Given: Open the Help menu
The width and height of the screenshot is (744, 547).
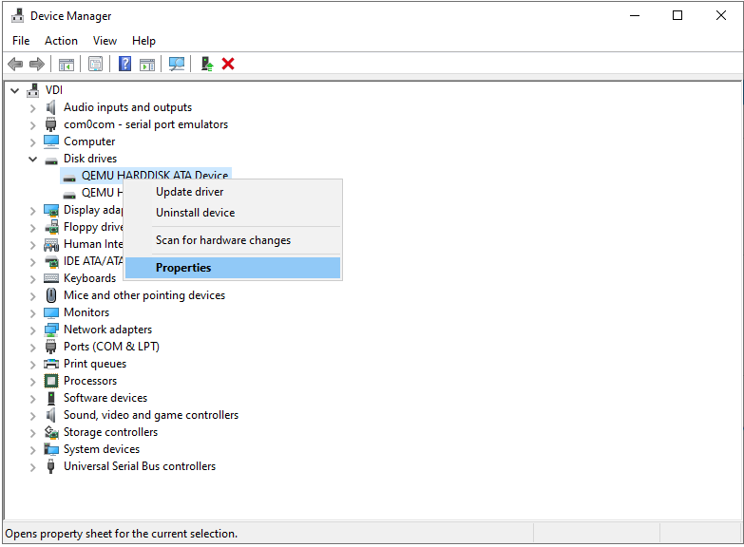Looking at the screenshot, I should [x=143, y=41].
